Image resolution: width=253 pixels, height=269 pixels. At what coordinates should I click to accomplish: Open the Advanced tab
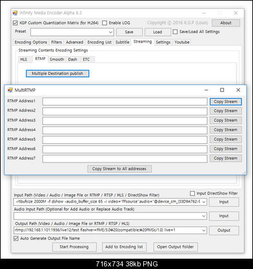click(x=74, y=42)
